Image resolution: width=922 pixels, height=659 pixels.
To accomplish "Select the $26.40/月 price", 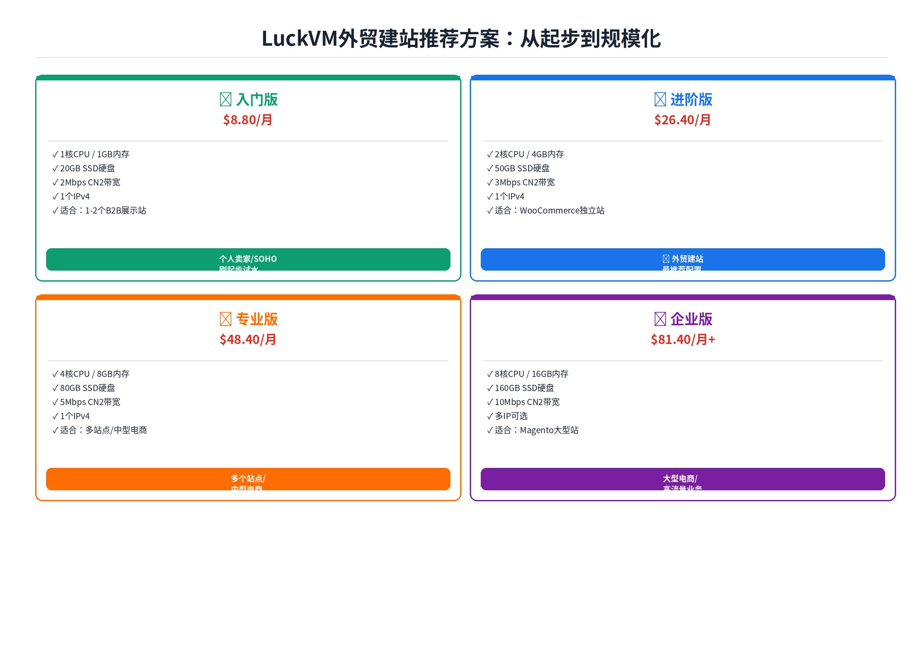I will pos(683,120).
